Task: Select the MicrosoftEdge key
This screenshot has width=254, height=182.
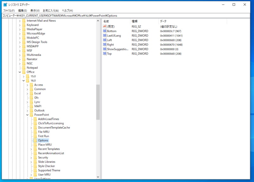Action: coord(36,33)
